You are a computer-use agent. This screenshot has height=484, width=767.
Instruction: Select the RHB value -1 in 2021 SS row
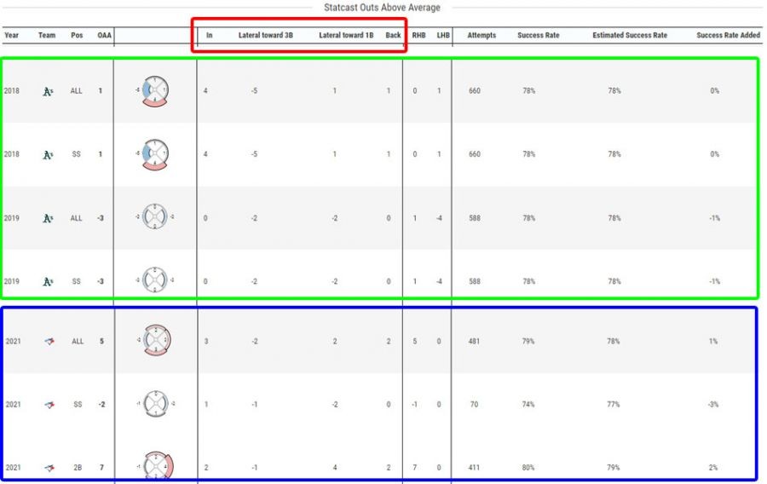[x=414, y=404]
